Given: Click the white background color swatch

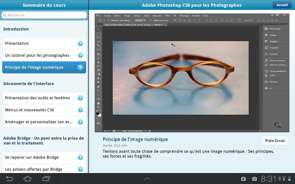Looking at the screenshot, I should 100,115.
